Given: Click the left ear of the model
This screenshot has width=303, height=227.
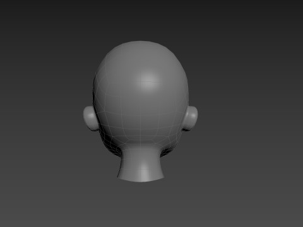Looking at the screenshot, I should tap(90, 118).
